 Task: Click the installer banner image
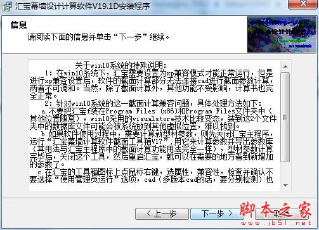pyautogui.click(x=282, y=35)
